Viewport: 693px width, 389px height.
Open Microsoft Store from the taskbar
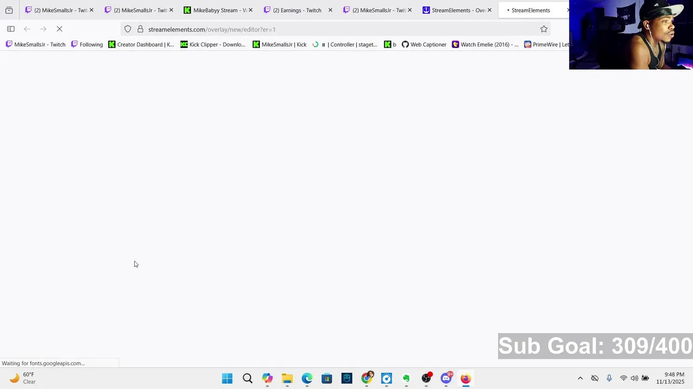pyautogui.click(x=326, y=379)
